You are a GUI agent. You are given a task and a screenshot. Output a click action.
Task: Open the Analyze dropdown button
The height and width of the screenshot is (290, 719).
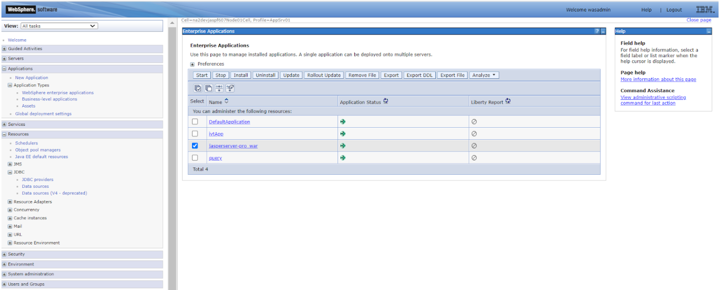484,75
